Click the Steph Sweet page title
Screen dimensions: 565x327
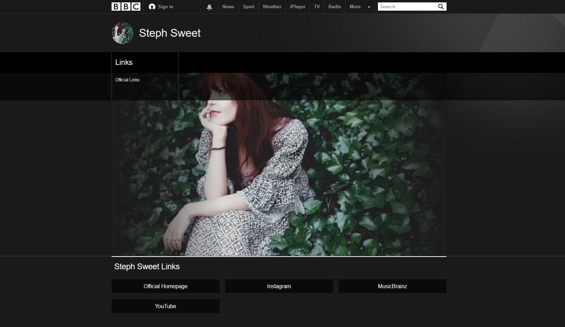[170, 33]
